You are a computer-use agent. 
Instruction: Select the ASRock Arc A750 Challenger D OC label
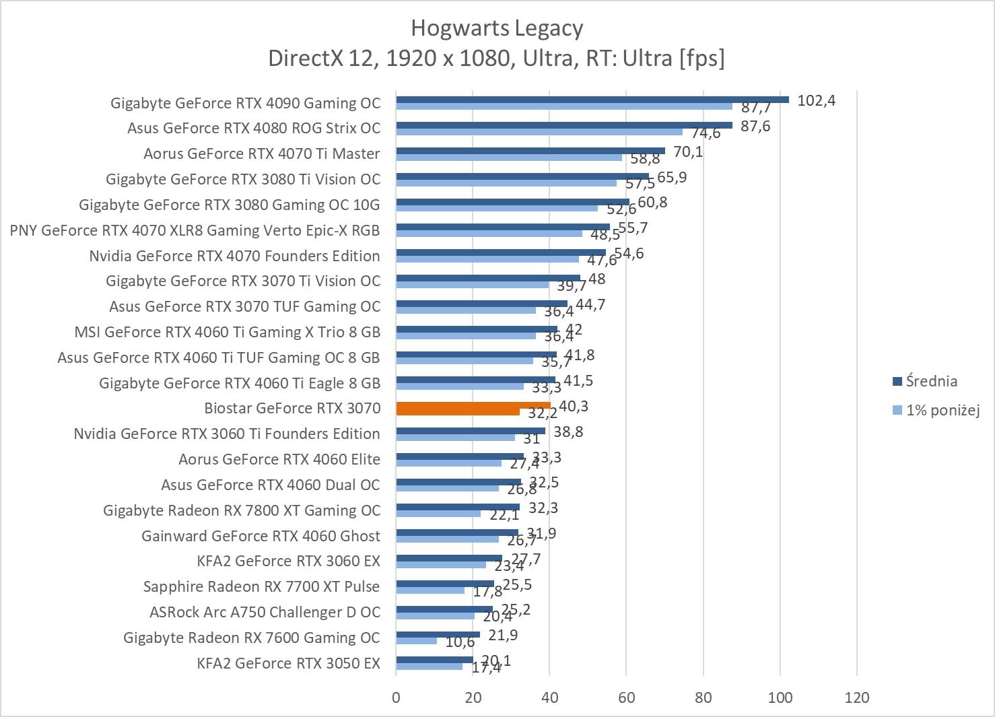point(265,612)
